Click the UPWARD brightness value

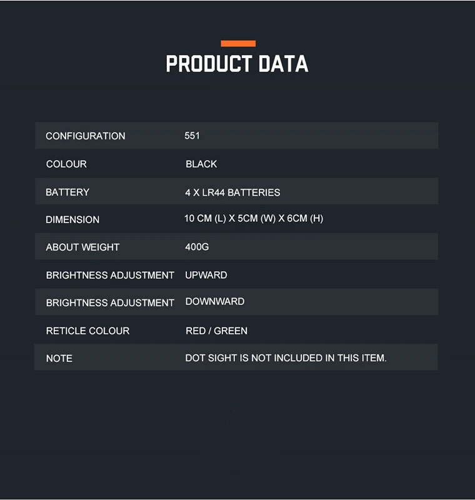206,275
